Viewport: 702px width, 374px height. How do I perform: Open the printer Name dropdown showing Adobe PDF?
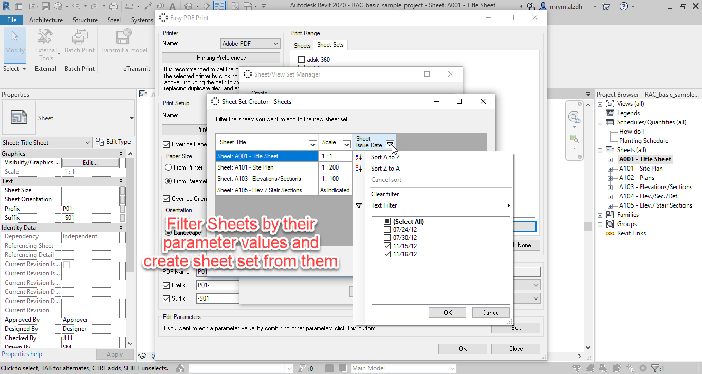point(251,44)
